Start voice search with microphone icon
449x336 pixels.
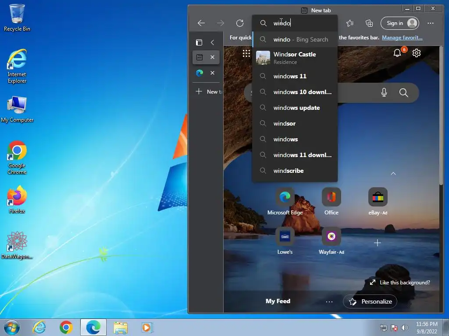coord(384,92)
